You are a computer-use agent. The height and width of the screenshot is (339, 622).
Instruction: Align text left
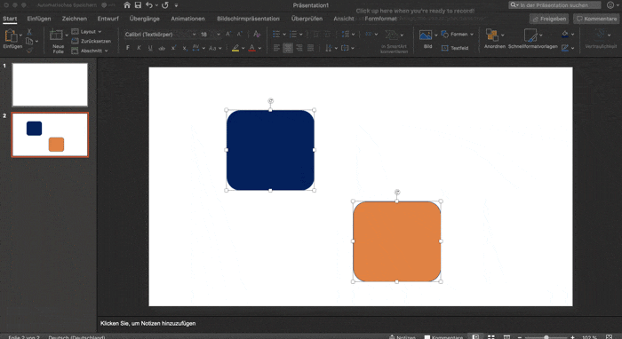pyautogui.click(x=277, y=48)
